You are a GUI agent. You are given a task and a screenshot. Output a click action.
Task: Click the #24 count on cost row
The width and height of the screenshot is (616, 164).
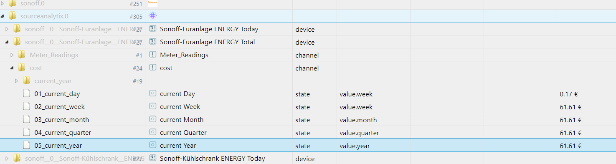pos(137,68)
